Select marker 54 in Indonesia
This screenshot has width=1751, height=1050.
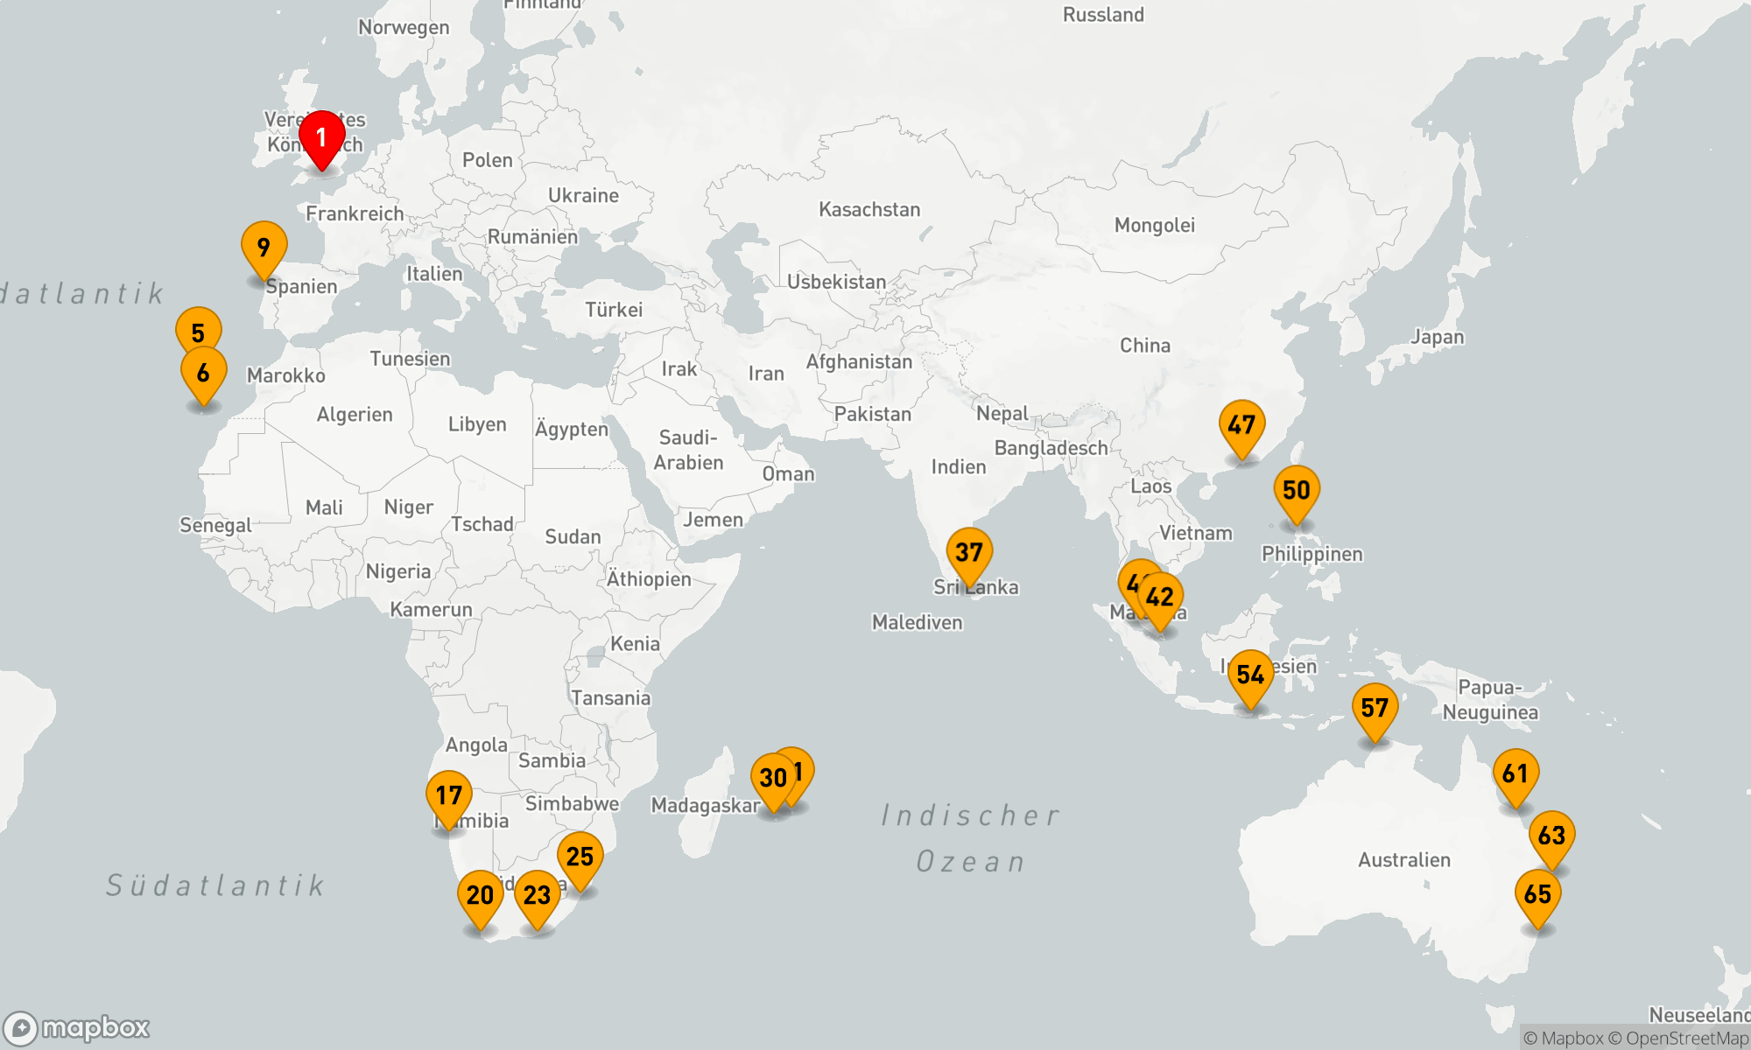click(x=1250, y=675)
